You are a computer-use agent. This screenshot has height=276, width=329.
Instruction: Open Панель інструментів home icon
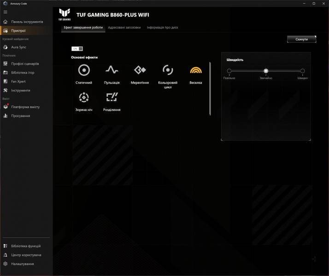point(6,22)
